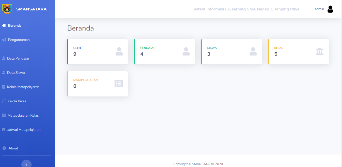The height and width of the screenshot is (167, 342).
Task: Click the admin profile avatar icon
Action: pos(330,9)
